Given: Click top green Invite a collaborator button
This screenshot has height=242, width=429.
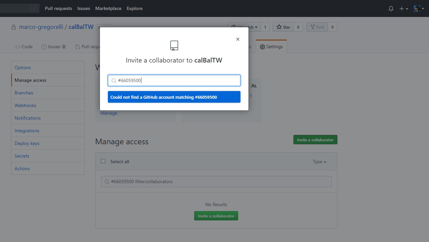Looking at the screenshot, I should pos(315,140).
